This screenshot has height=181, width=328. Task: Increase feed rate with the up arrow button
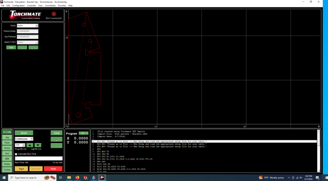coord(30,145)
